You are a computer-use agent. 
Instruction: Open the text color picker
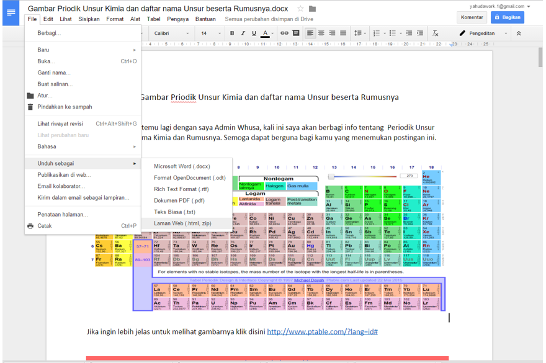pos(267,33)
